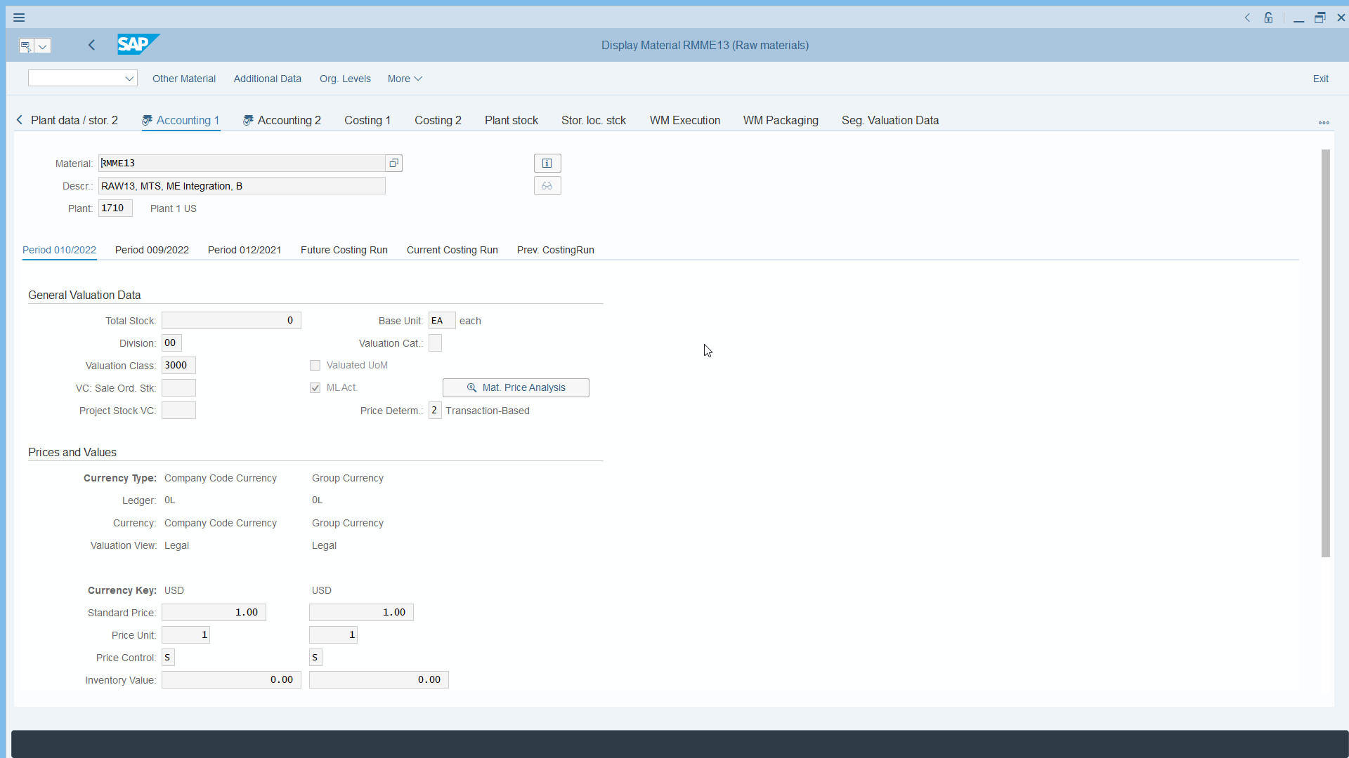Toggle the Valuated UoM checkbox
1349x758 pixels.
pos(315,366)
